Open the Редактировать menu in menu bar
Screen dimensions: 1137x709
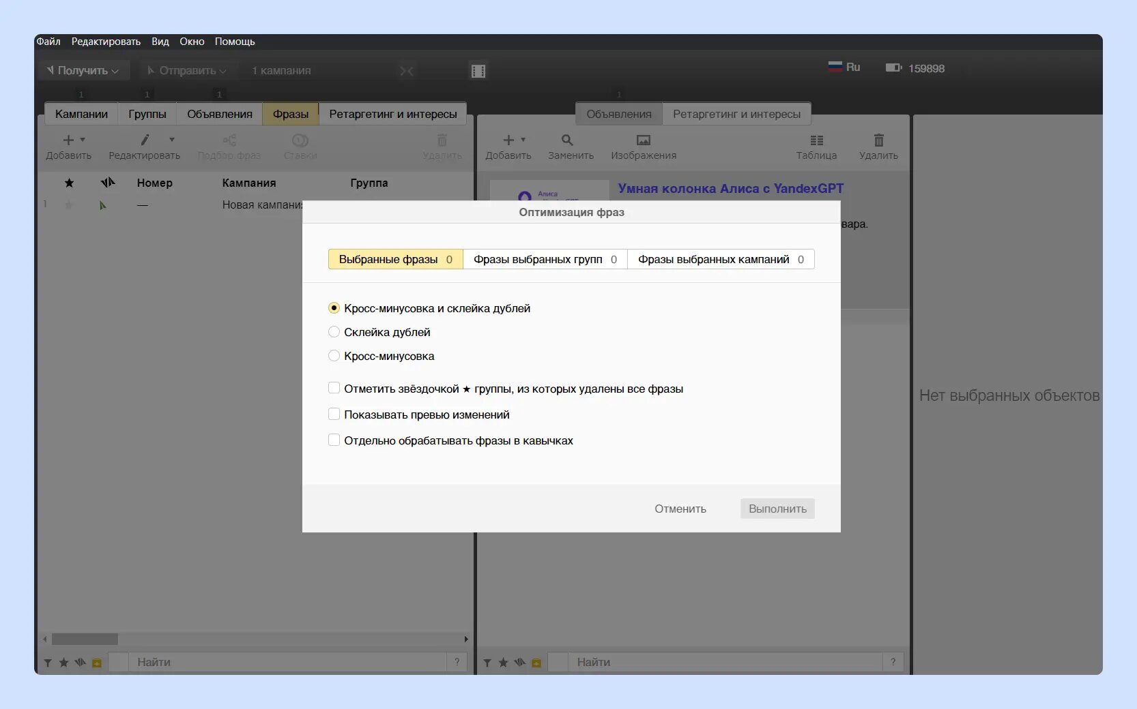[106, 42]
